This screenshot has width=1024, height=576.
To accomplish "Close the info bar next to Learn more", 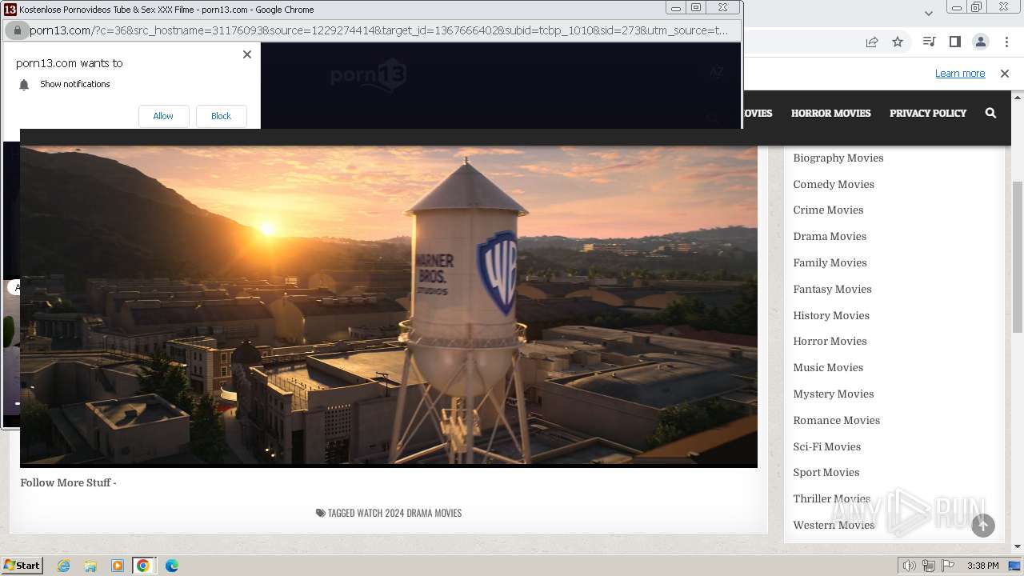I will coord(1005,74).
